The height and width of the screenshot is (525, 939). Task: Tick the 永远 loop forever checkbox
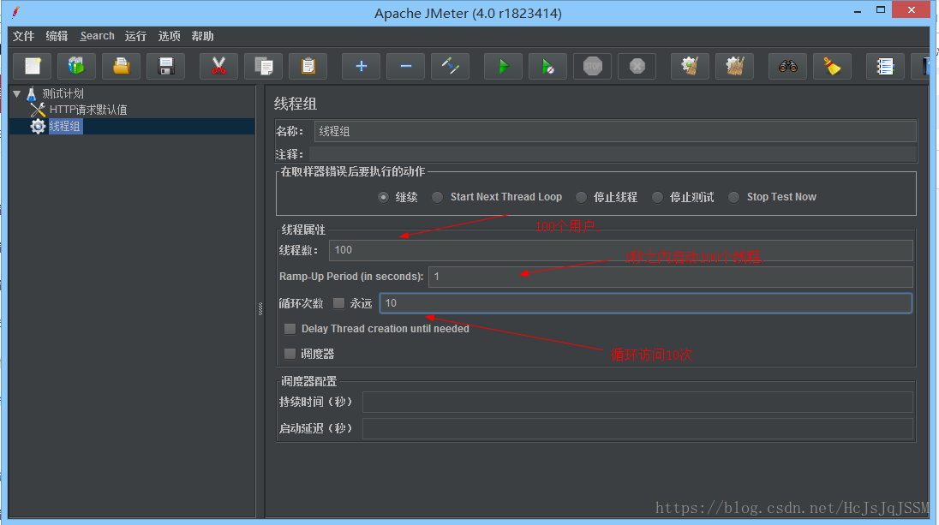coord(339,303)
